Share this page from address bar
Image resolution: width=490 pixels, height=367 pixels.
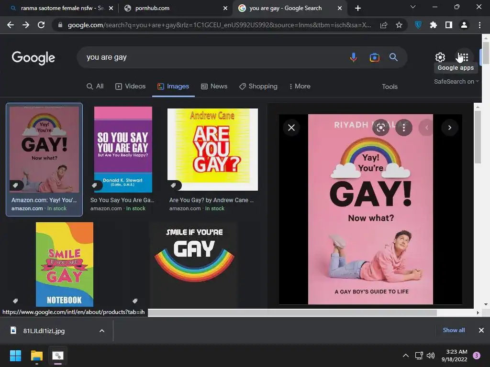coord(384,25)
